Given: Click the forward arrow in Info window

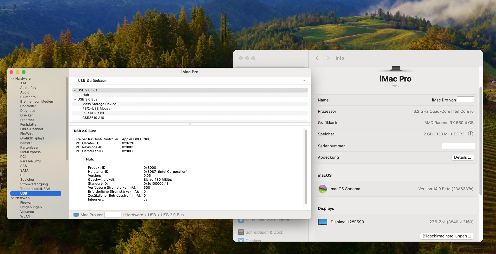Looking at the screenshot, I should 328,58.
